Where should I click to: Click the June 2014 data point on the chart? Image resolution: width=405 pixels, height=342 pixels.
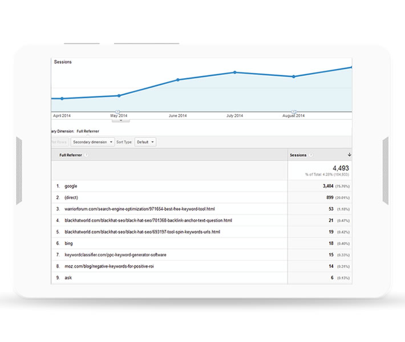(x=178, y=80)
